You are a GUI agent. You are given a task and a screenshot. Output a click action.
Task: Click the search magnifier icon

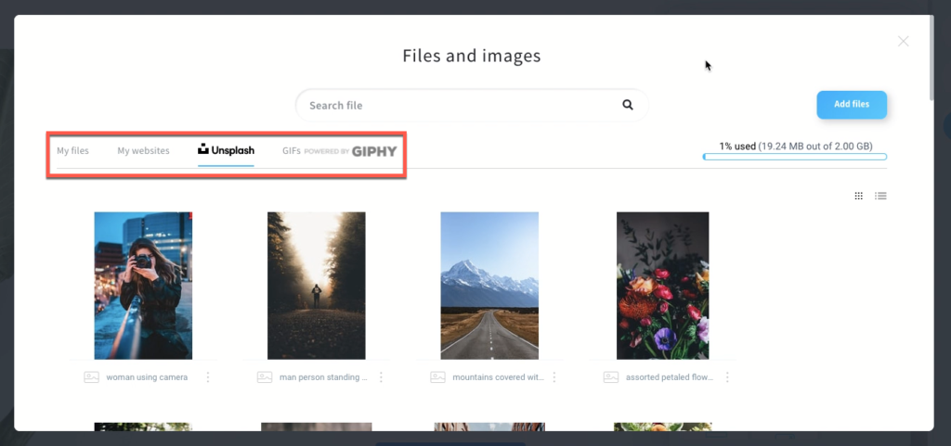pos(628,105)
